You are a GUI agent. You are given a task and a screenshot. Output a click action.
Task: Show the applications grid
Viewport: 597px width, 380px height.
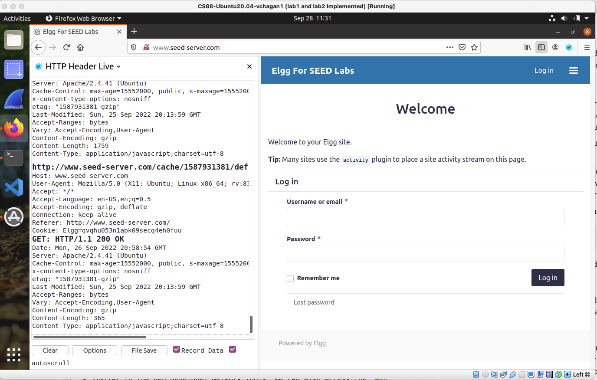14,354
